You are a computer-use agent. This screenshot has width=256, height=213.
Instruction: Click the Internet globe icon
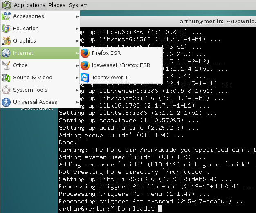6,53
